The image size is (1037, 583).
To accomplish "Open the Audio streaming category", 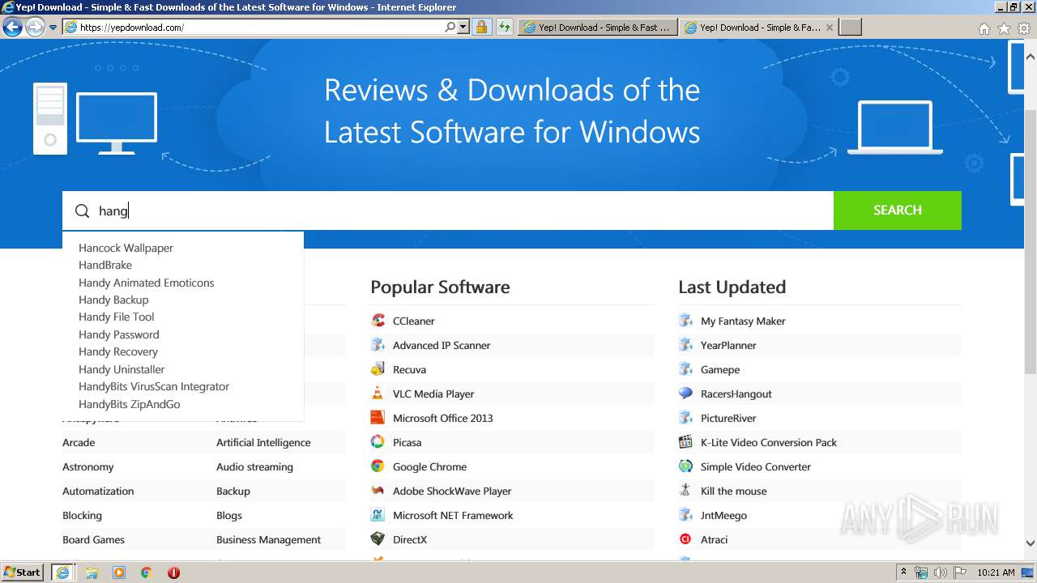I will 254,466.
